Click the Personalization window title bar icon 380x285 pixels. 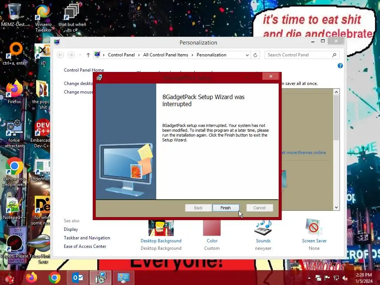click(x=57, y=42)
